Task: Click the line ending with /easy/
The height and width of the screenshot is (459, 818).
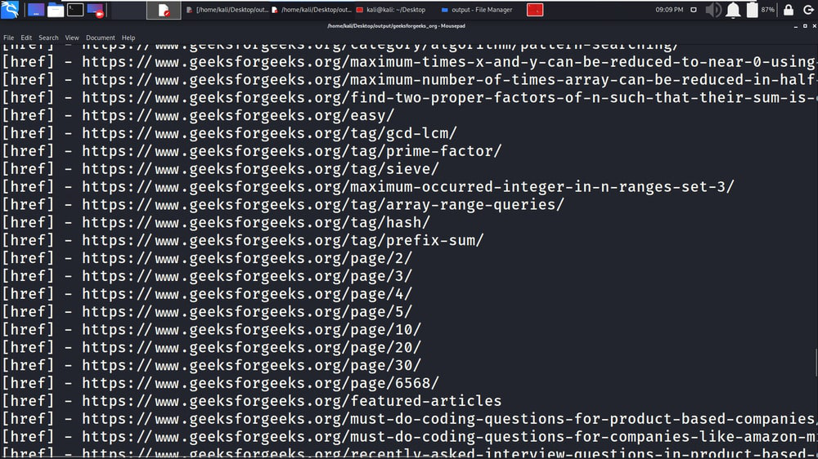Action: [x=198, y=115]
